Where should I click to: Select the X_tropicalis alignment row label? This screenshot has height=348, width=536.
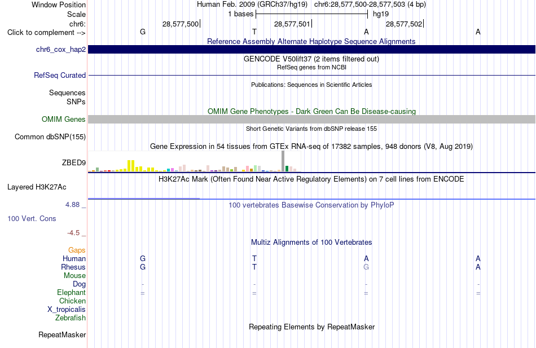[x=67, y=310]
